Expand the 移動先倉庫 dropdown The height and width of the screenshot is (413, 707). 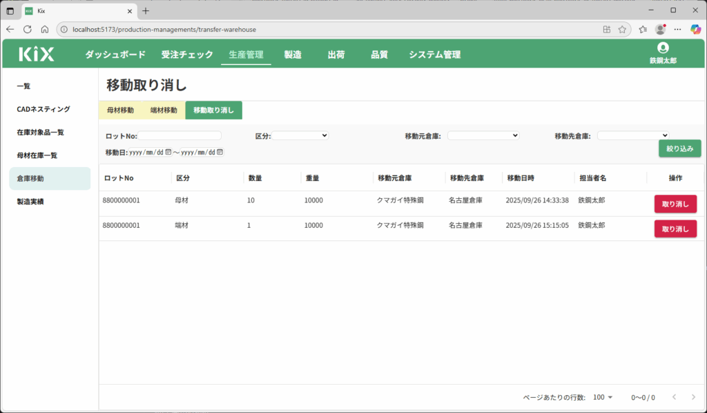(633, 136)
